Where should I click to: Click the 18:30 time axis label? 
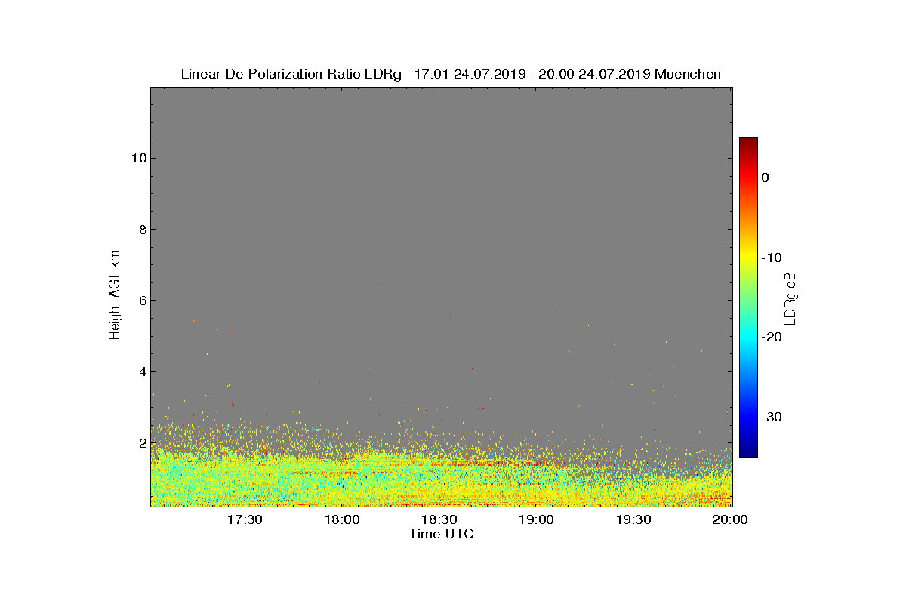pyautogui.click(x=439, y=520)
